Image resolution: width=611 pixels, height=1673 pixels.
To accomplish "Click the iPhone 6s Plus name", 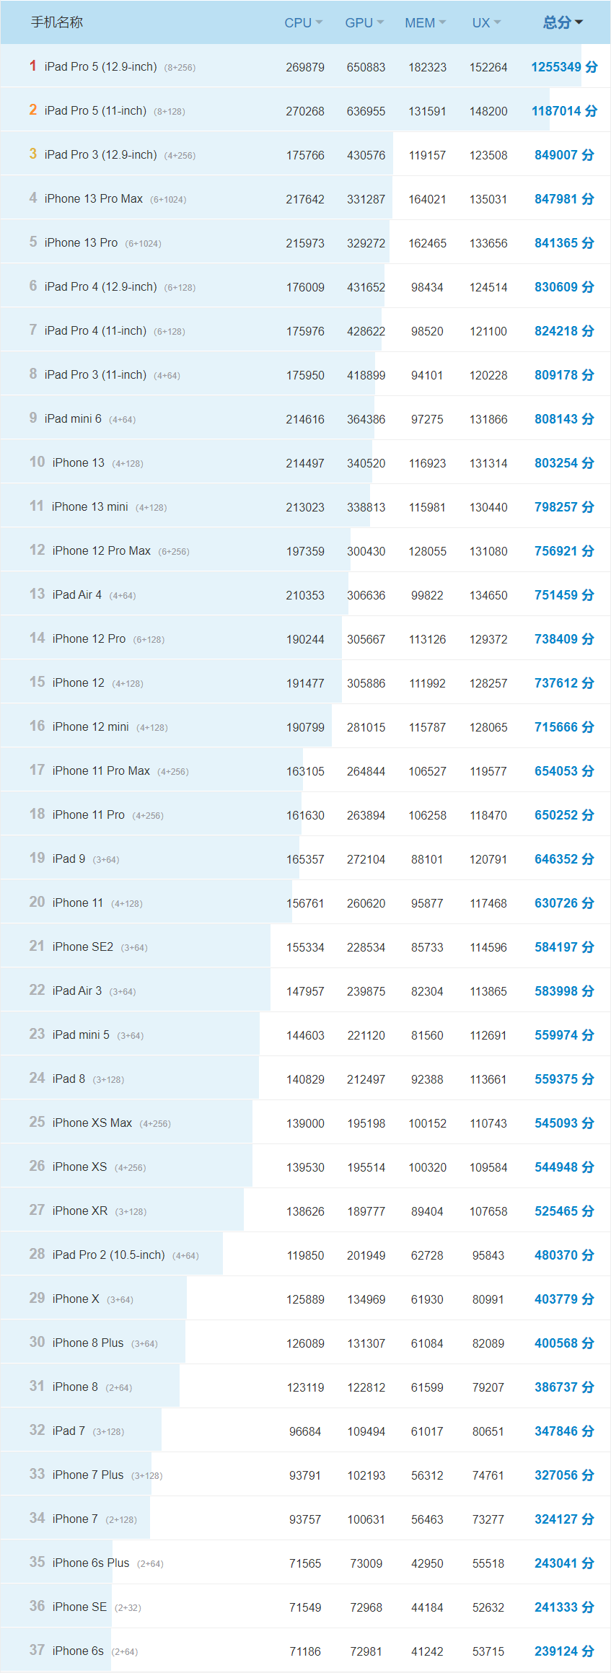I will 90,1563.
